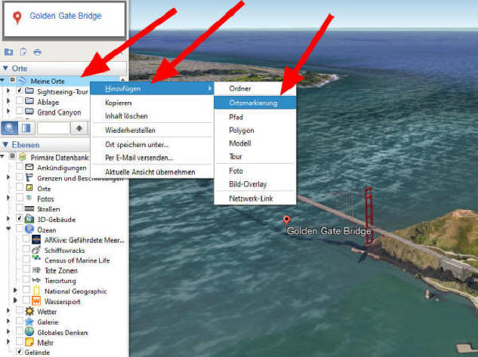Check the Grand Canyon checkbox
Screen dimensions: 478x357
20,111
